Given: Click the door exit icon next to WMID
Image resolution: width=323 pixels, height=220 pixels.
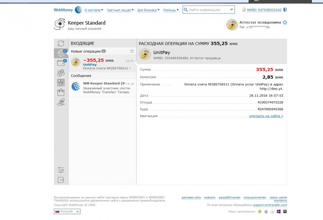Looking at the screenshot, I should pos(285,10).
